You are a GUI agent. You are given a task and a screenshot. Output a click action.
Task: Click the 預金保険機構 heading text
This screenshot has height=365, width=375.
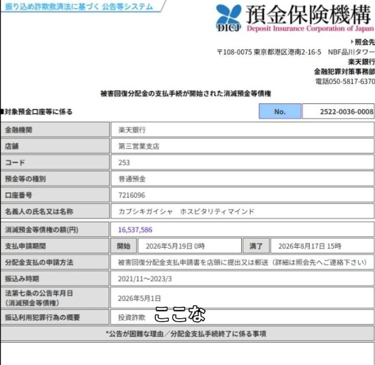309,14
